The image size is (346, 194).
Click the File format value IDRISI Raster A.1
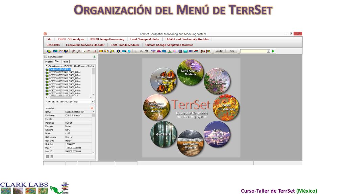[x=73, y=116]
